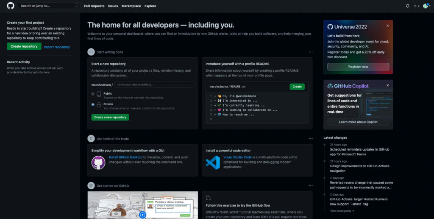Open Design improvements to GitHub Actions entry

coord(359,168)
